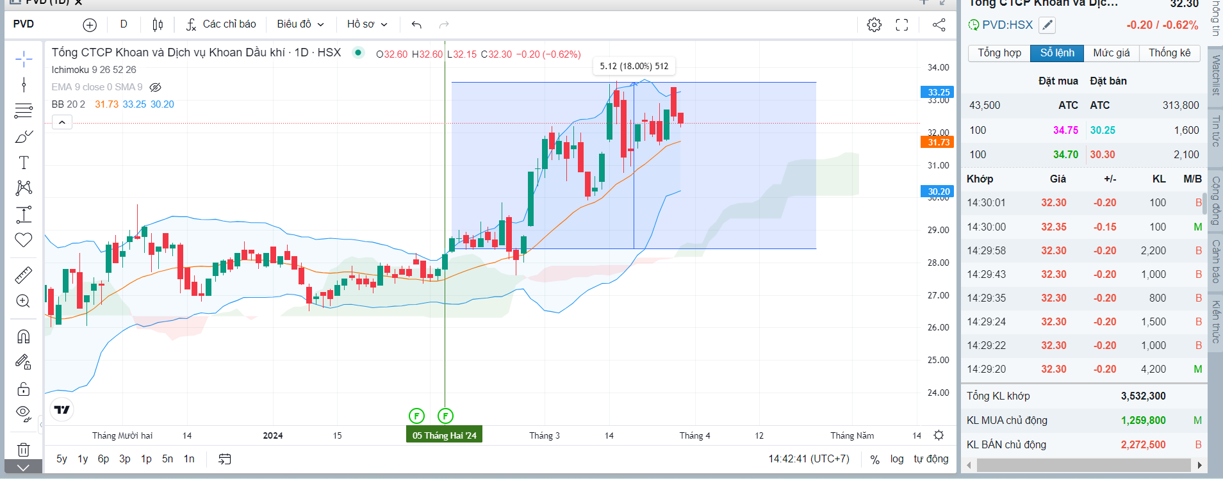The height and width of the screenshot is (479, 1223).
Task: Open the D time interval selector
Action: tap(124, 24)
